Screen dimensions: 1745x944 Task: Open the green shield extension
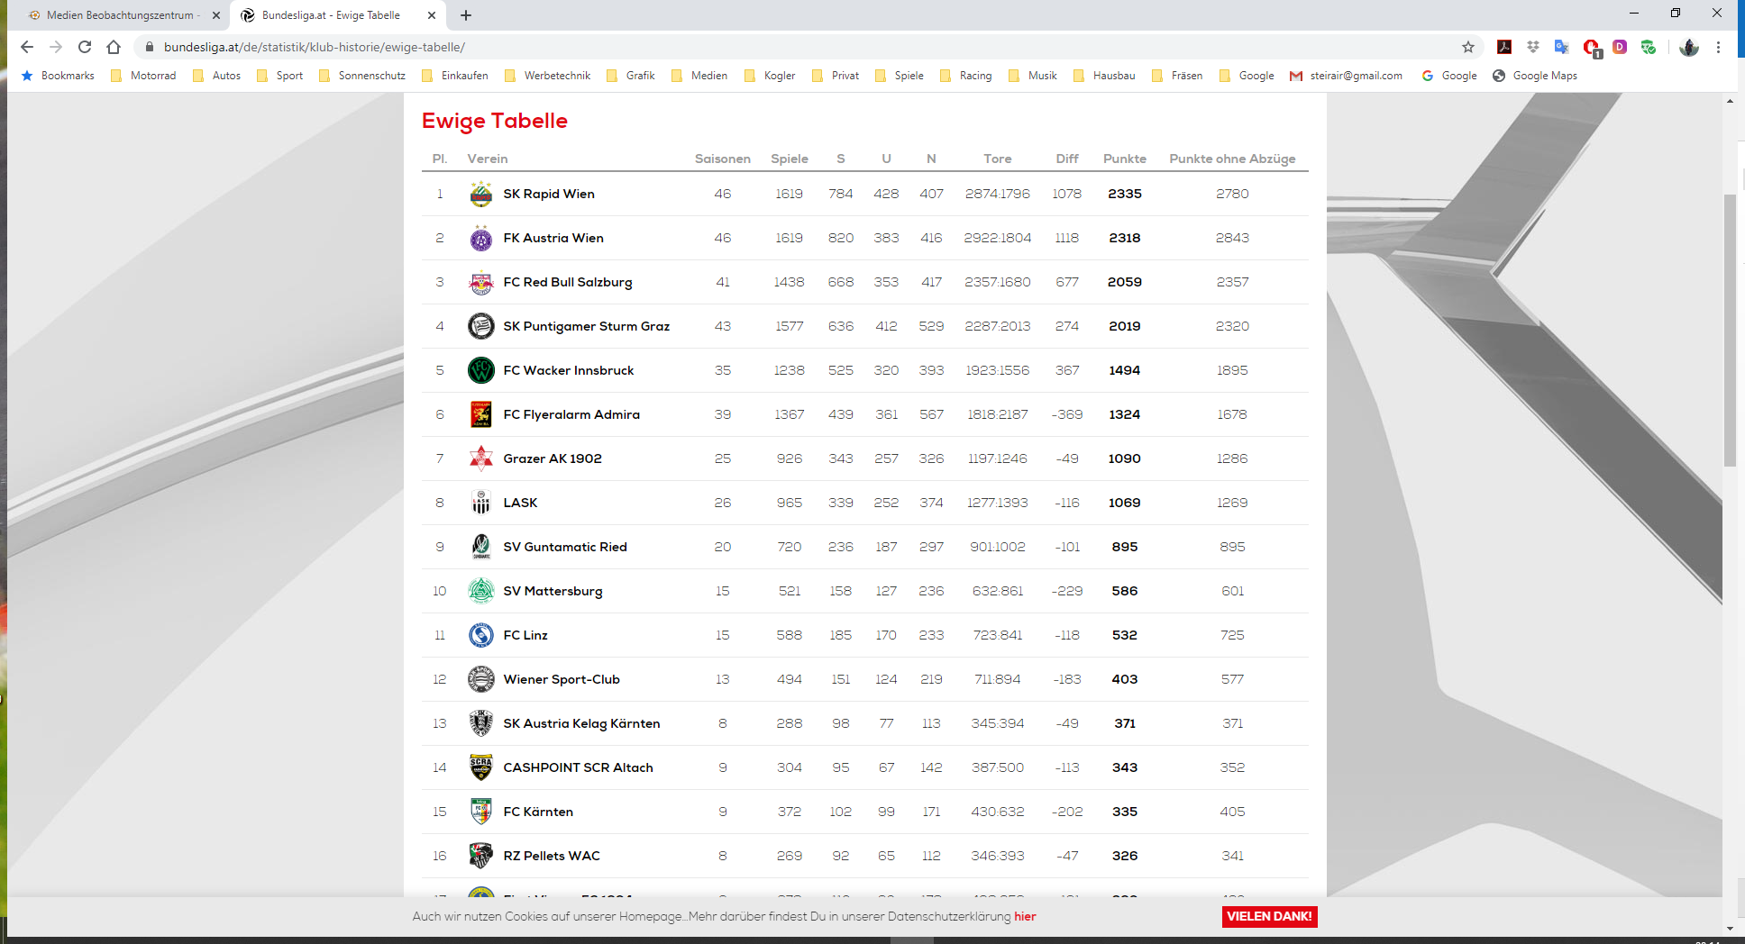(1649, 47)
